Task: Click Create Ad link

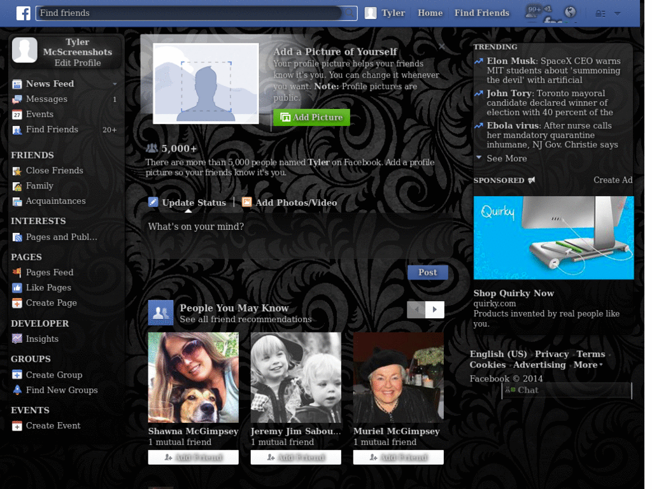Action: [613, 180]
